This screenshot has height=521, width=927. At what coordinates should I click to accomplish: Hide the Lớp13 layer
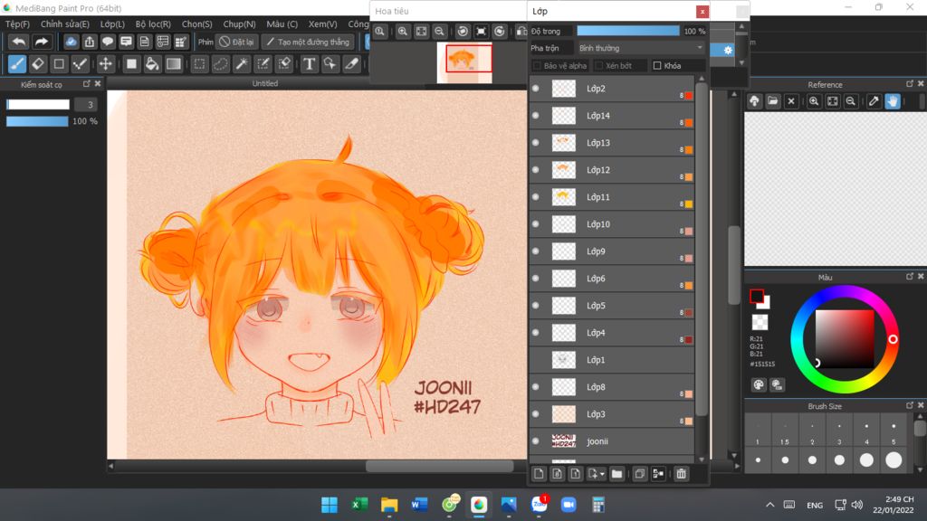pyautogui.click(x=536, y=143)
